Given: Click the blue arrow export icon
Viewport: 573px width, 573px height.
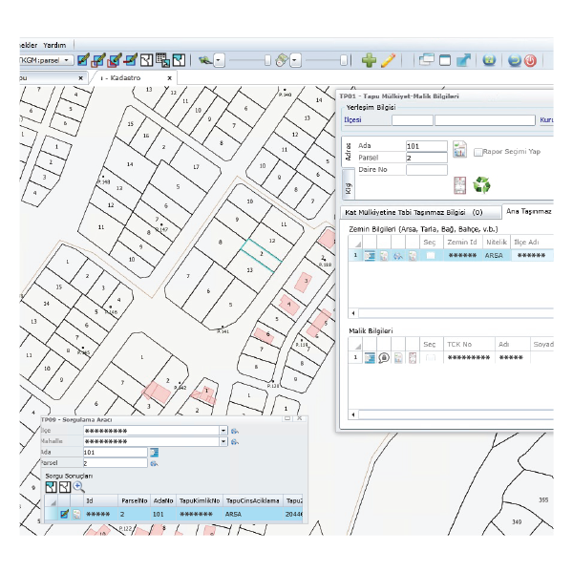Looking at the screenshot, I should tap(463, 60).
